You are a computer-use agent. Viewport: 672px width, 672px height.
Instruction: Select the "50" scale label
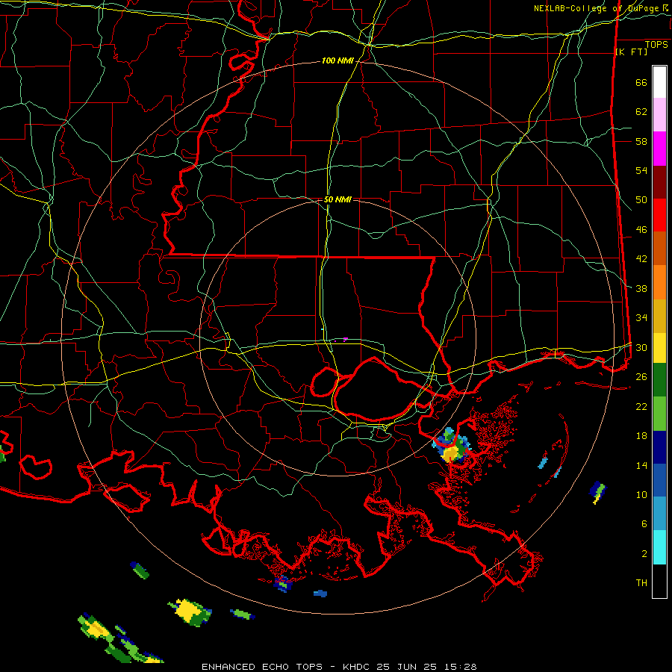click(641, 200)
